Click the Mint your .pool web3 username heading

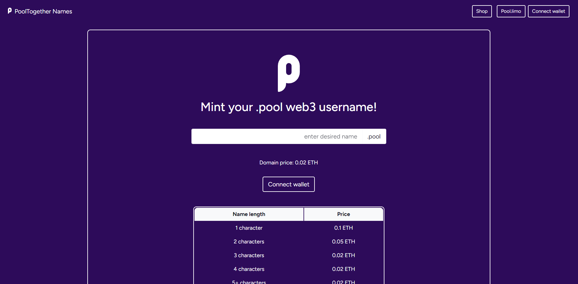(x=289, y=107)
